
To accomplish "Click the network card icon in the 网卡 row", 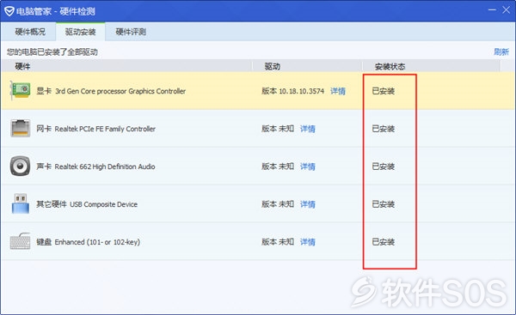I will 21,128.
